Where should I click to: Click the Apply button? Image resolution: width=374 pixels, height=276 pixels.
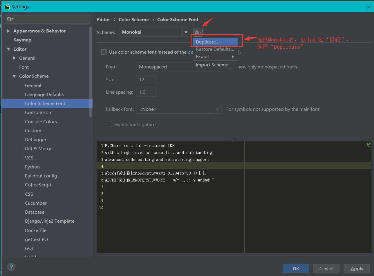357,268
